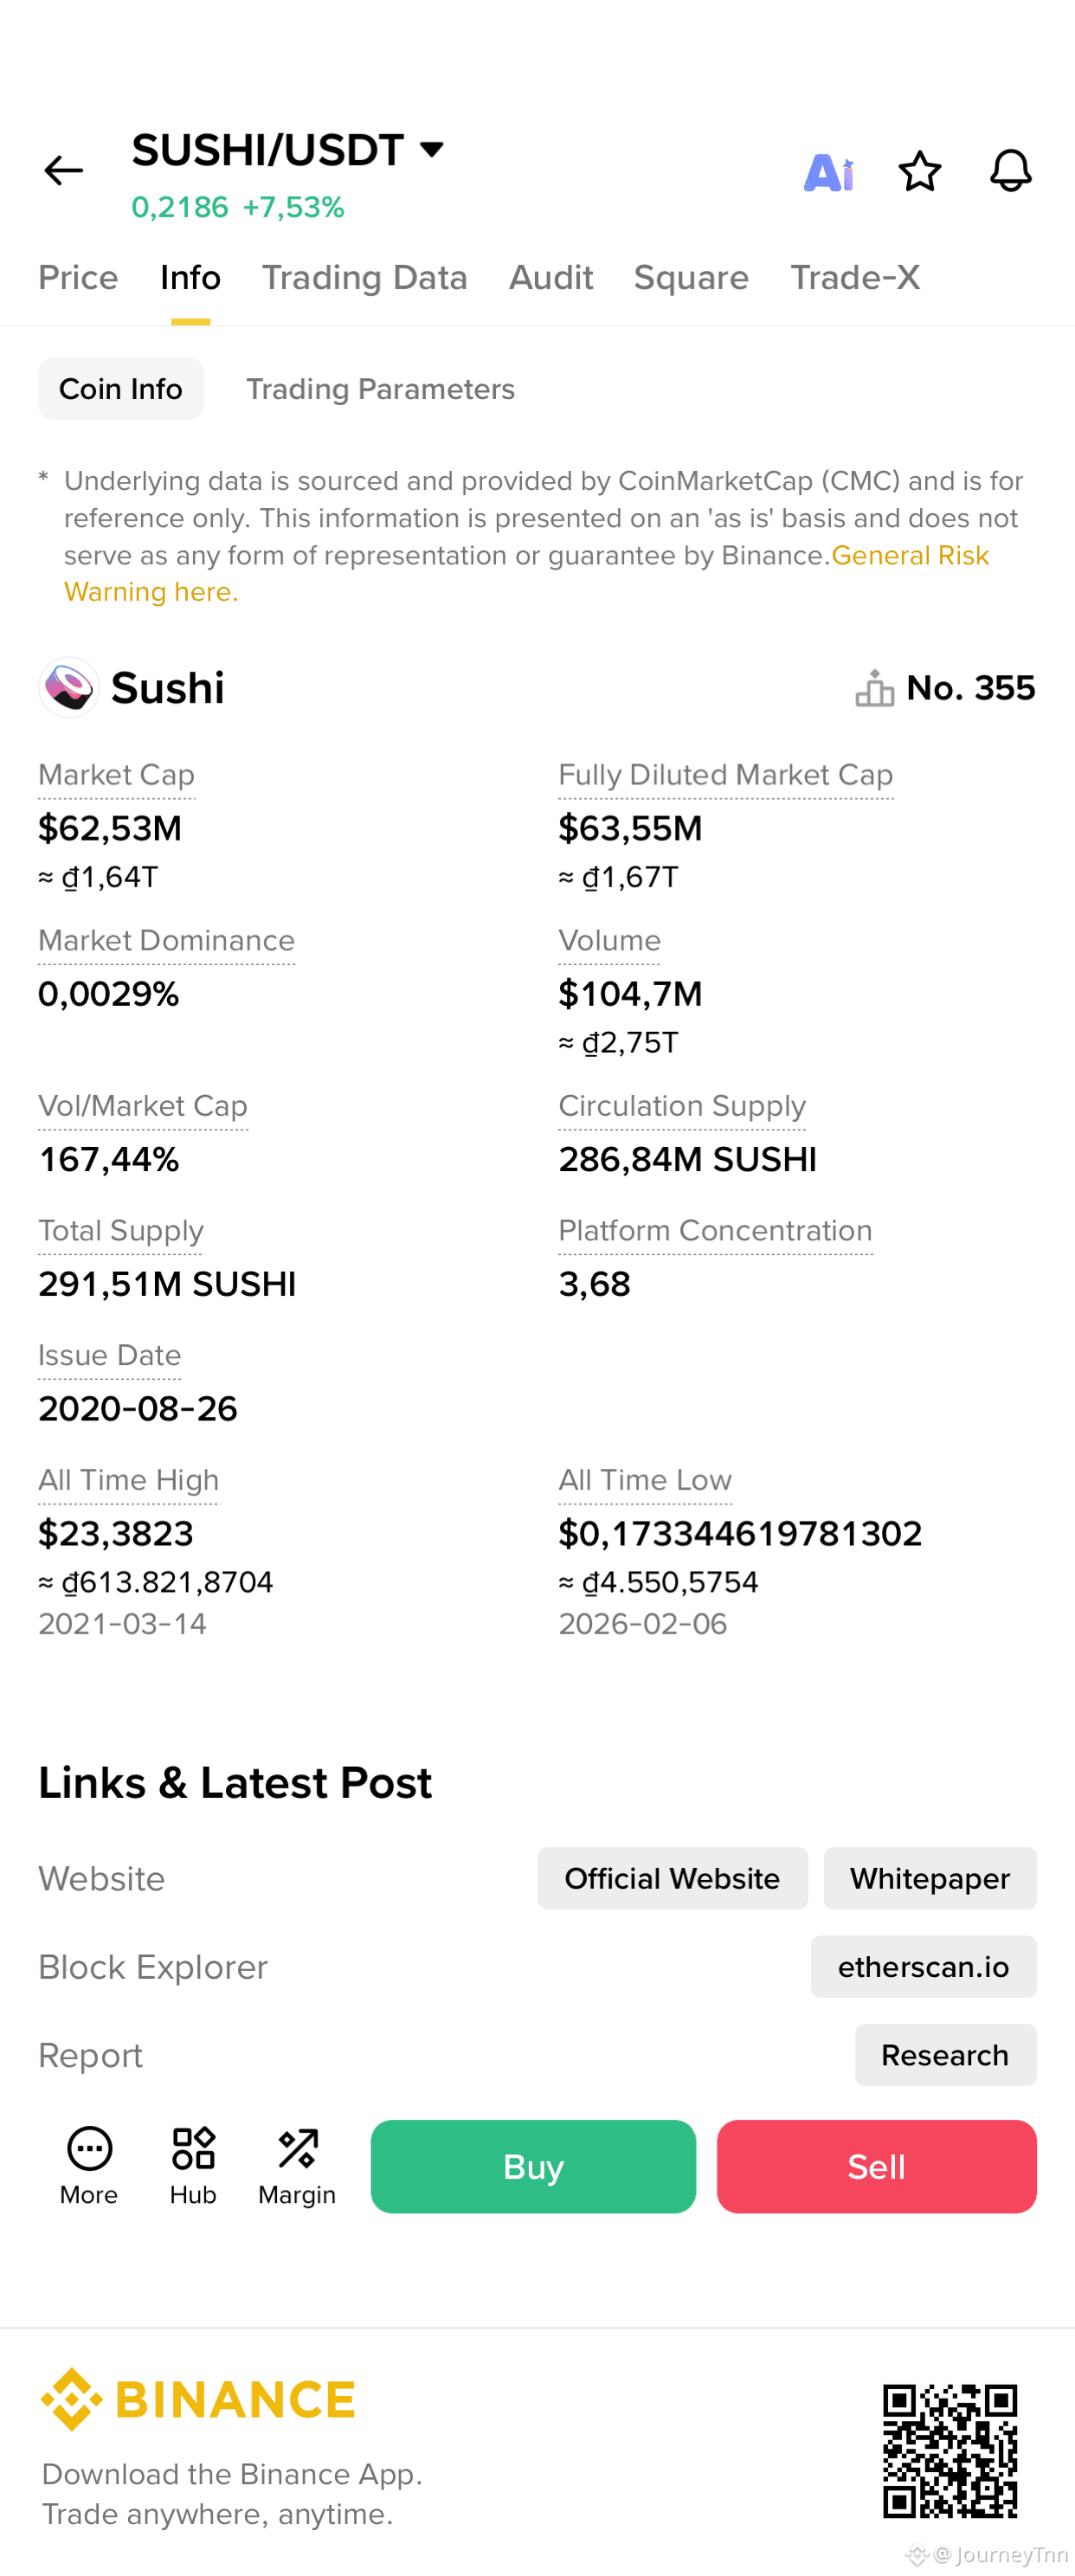The height and width of the screenshot is (2576, 1075).
Task: Tap the ranking No. 355 icon
Action: pos(874,688)
